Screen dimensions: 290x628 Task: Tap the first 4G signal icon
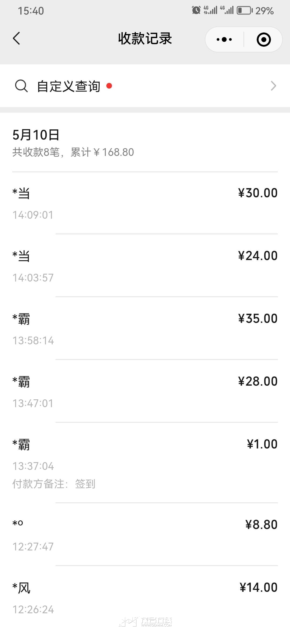pyautogui.click(x=210, y=10)
